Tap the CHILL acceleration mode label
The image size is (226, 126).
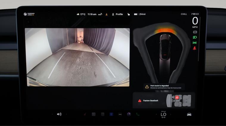(x=184, y=14)
